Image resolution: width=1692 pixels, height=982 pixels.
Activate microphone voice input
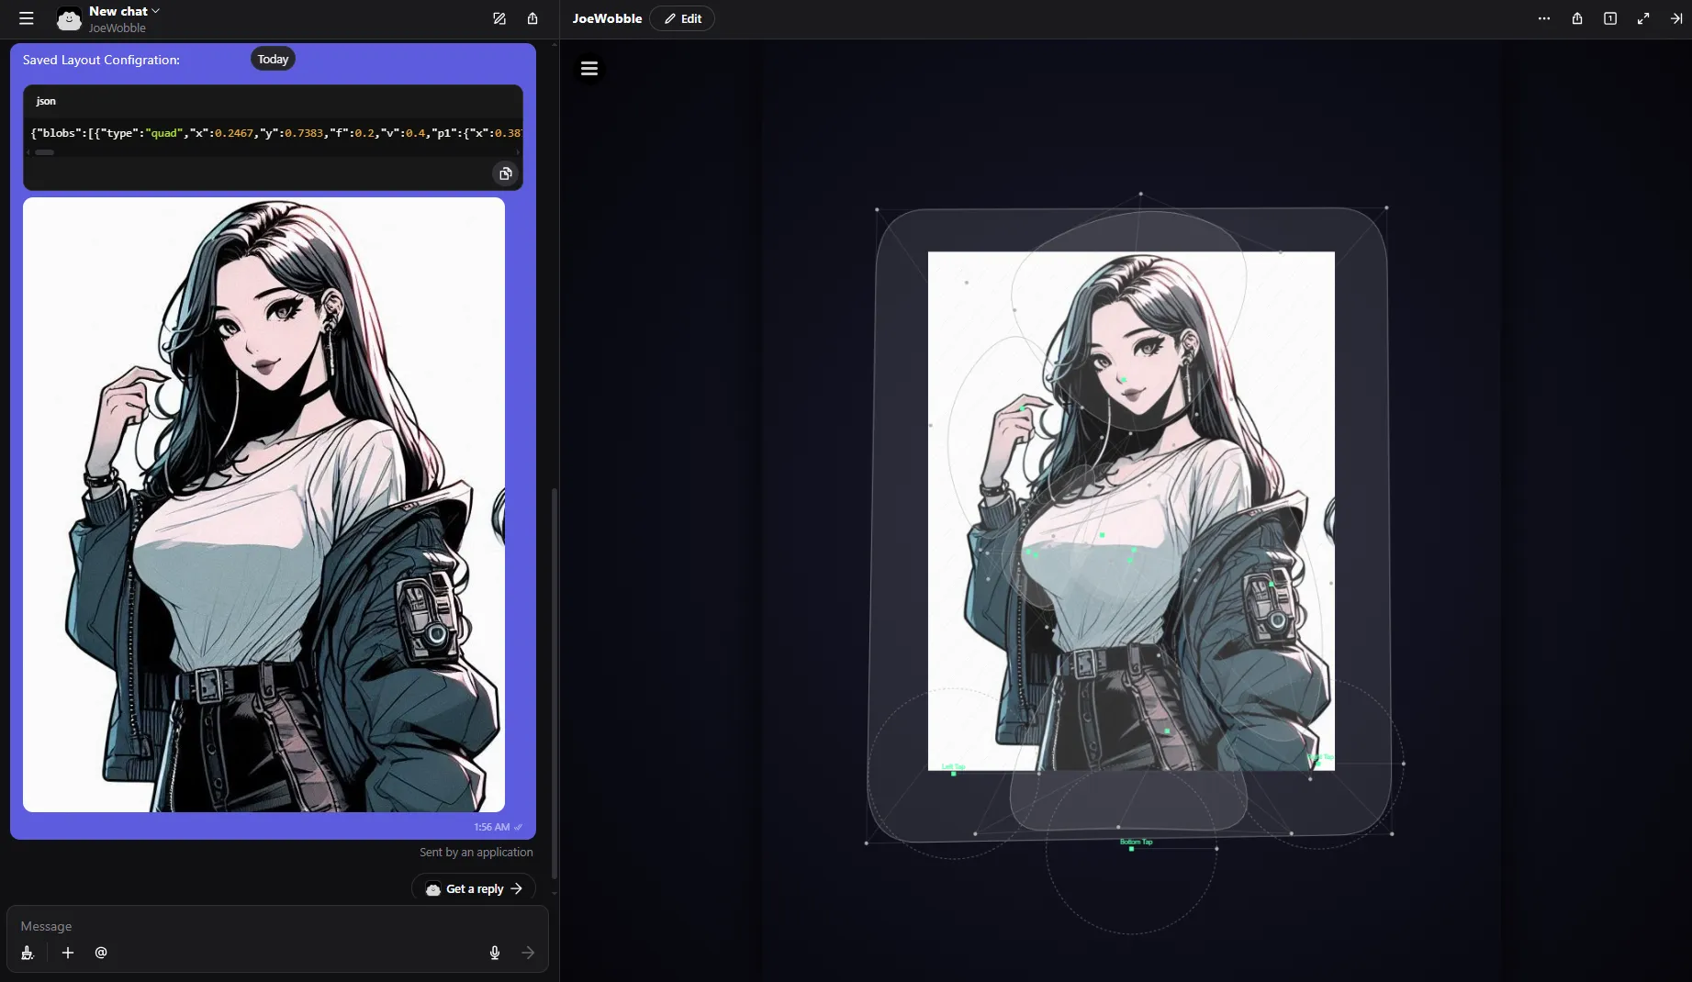[x=495, y=953]
